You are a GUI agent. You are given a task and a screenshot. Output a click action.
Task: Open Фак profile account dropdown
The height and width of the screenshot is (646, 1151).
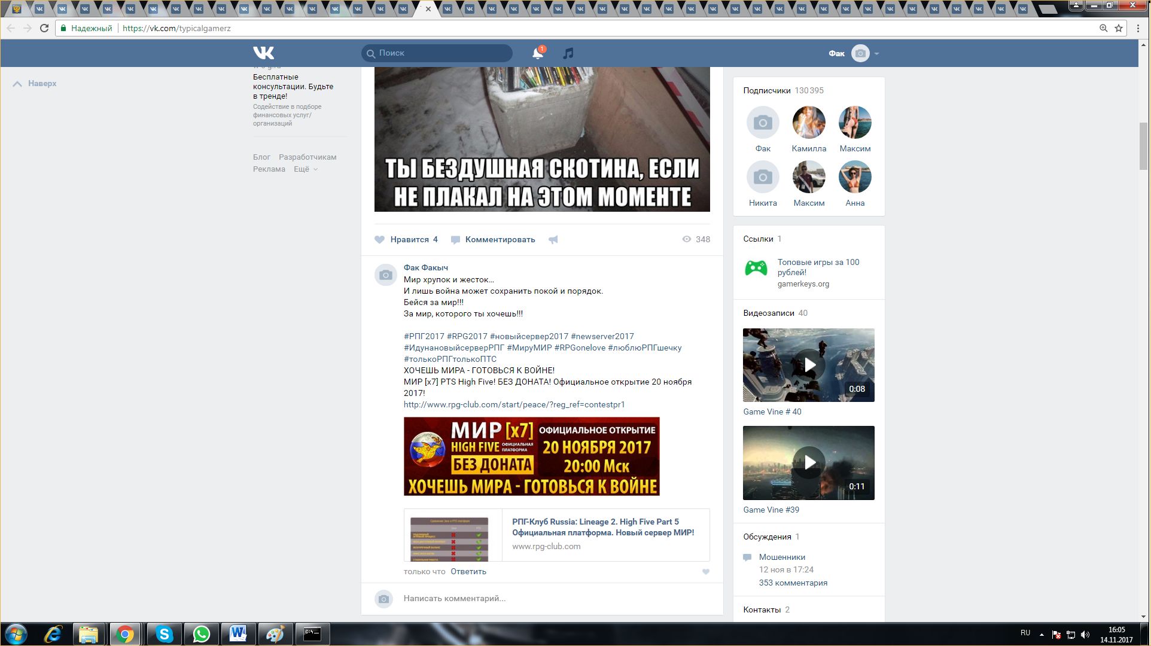pyautogui.click(x=854, y=53)
